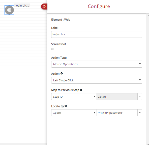Expand the 0:start step dropdown arrow

click(x=140, y=96)
